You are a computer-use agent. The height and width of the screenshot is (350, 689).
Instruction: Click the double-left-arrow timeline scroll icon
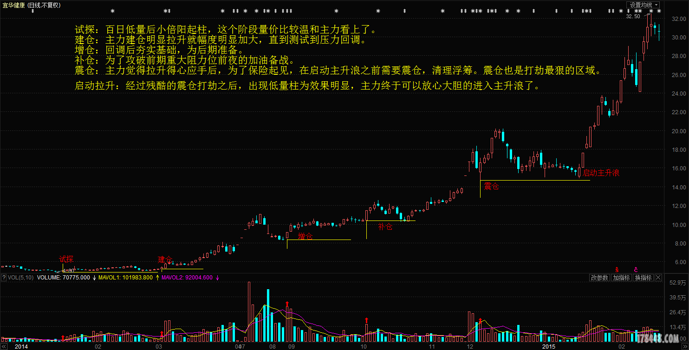click(3, 346)
